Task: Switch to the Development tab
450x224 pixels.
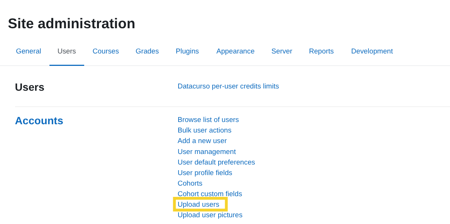Action: coord(372,51)
